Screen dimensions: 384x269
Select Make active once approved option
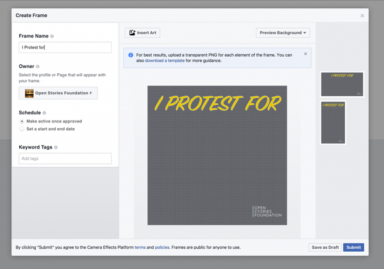(x=22, y=121)
